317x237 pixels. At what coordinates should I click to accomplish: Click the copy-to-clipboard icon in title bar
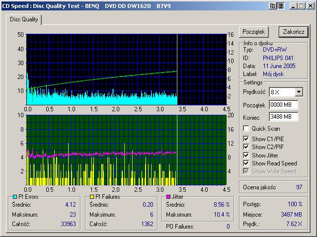(272, 6)
